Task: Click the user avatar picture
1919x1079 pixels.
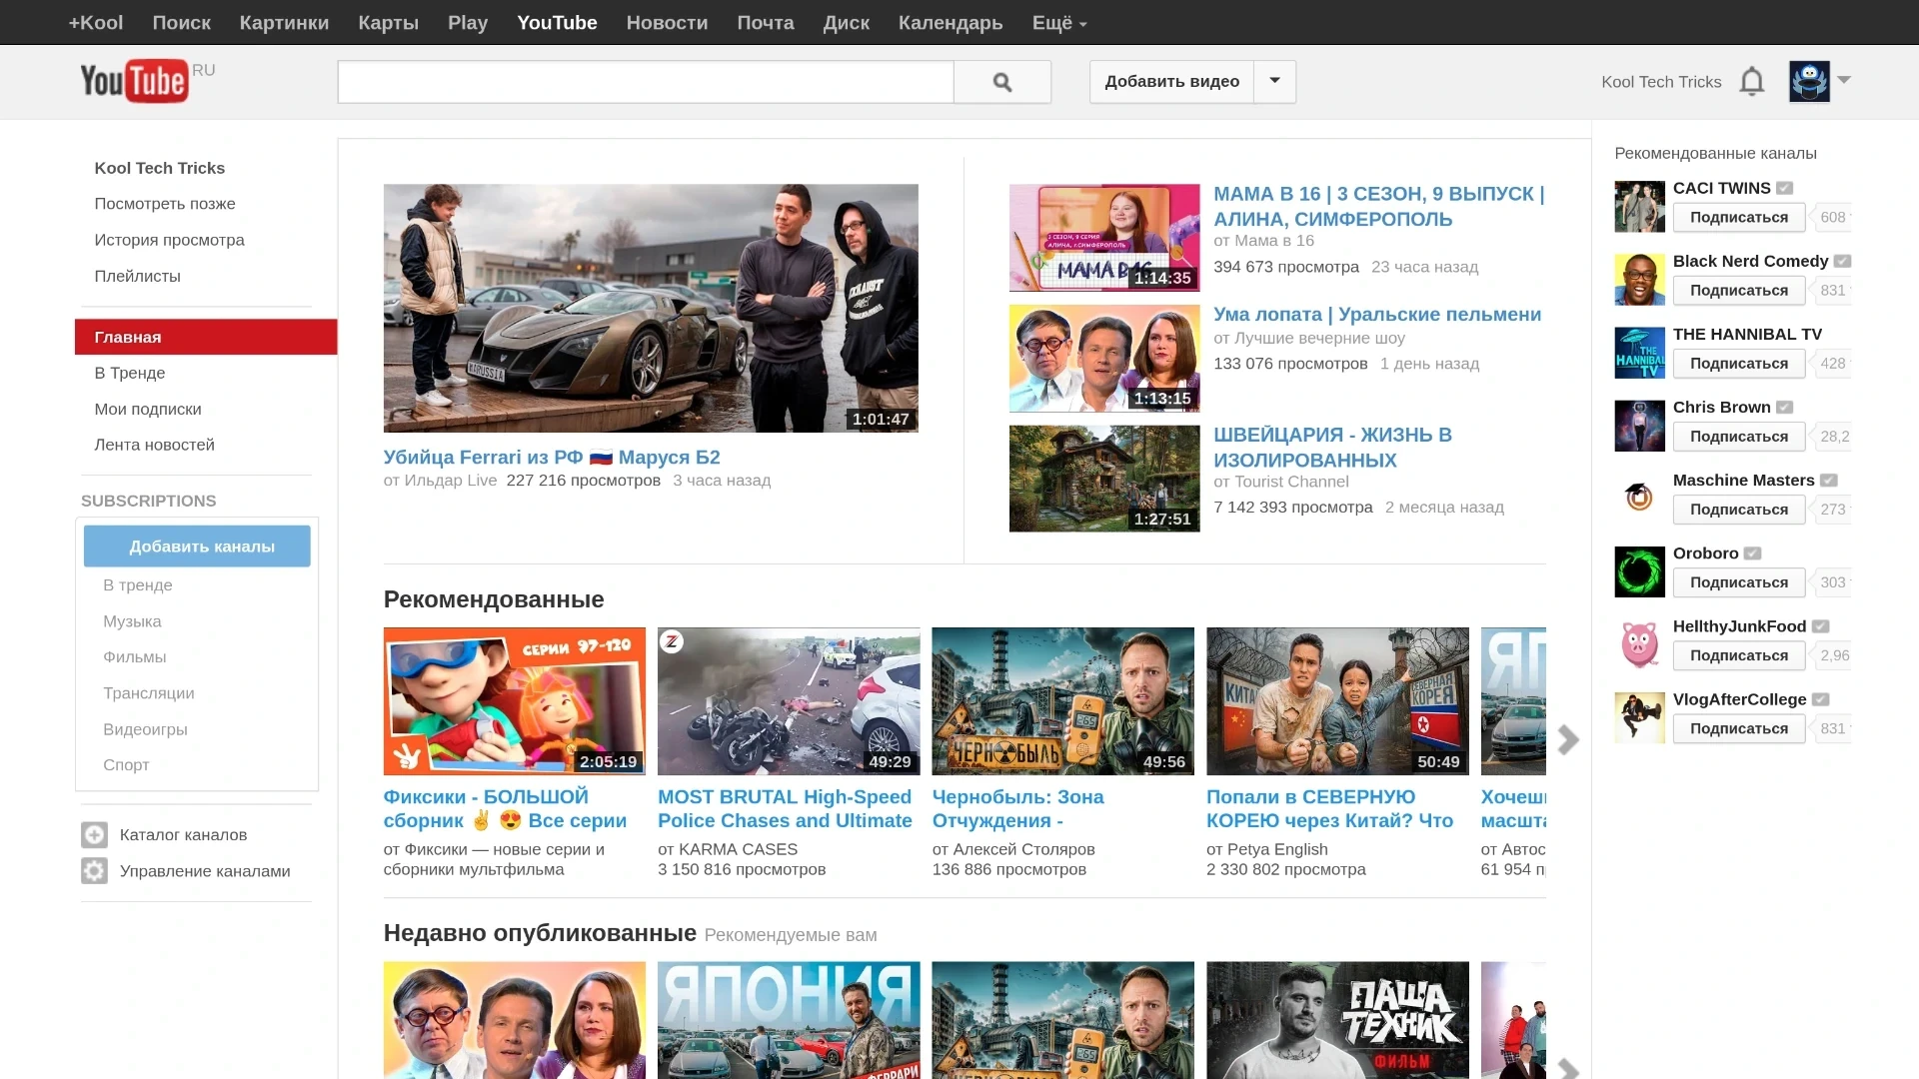Action: (1809, 81)
